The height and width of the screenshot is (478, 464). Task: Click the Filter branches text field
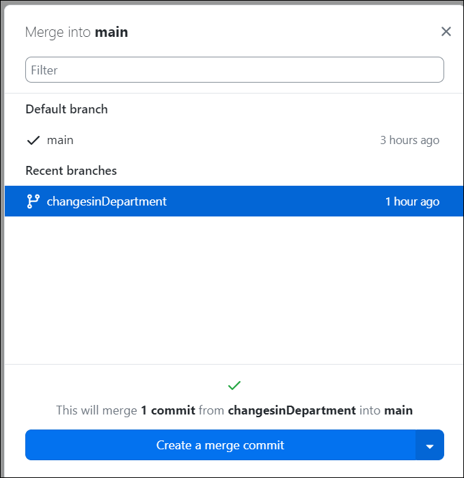pos(234,70)
